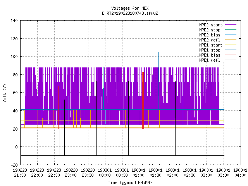Click the 190301 02:30 time tick label

pos(189,173)
